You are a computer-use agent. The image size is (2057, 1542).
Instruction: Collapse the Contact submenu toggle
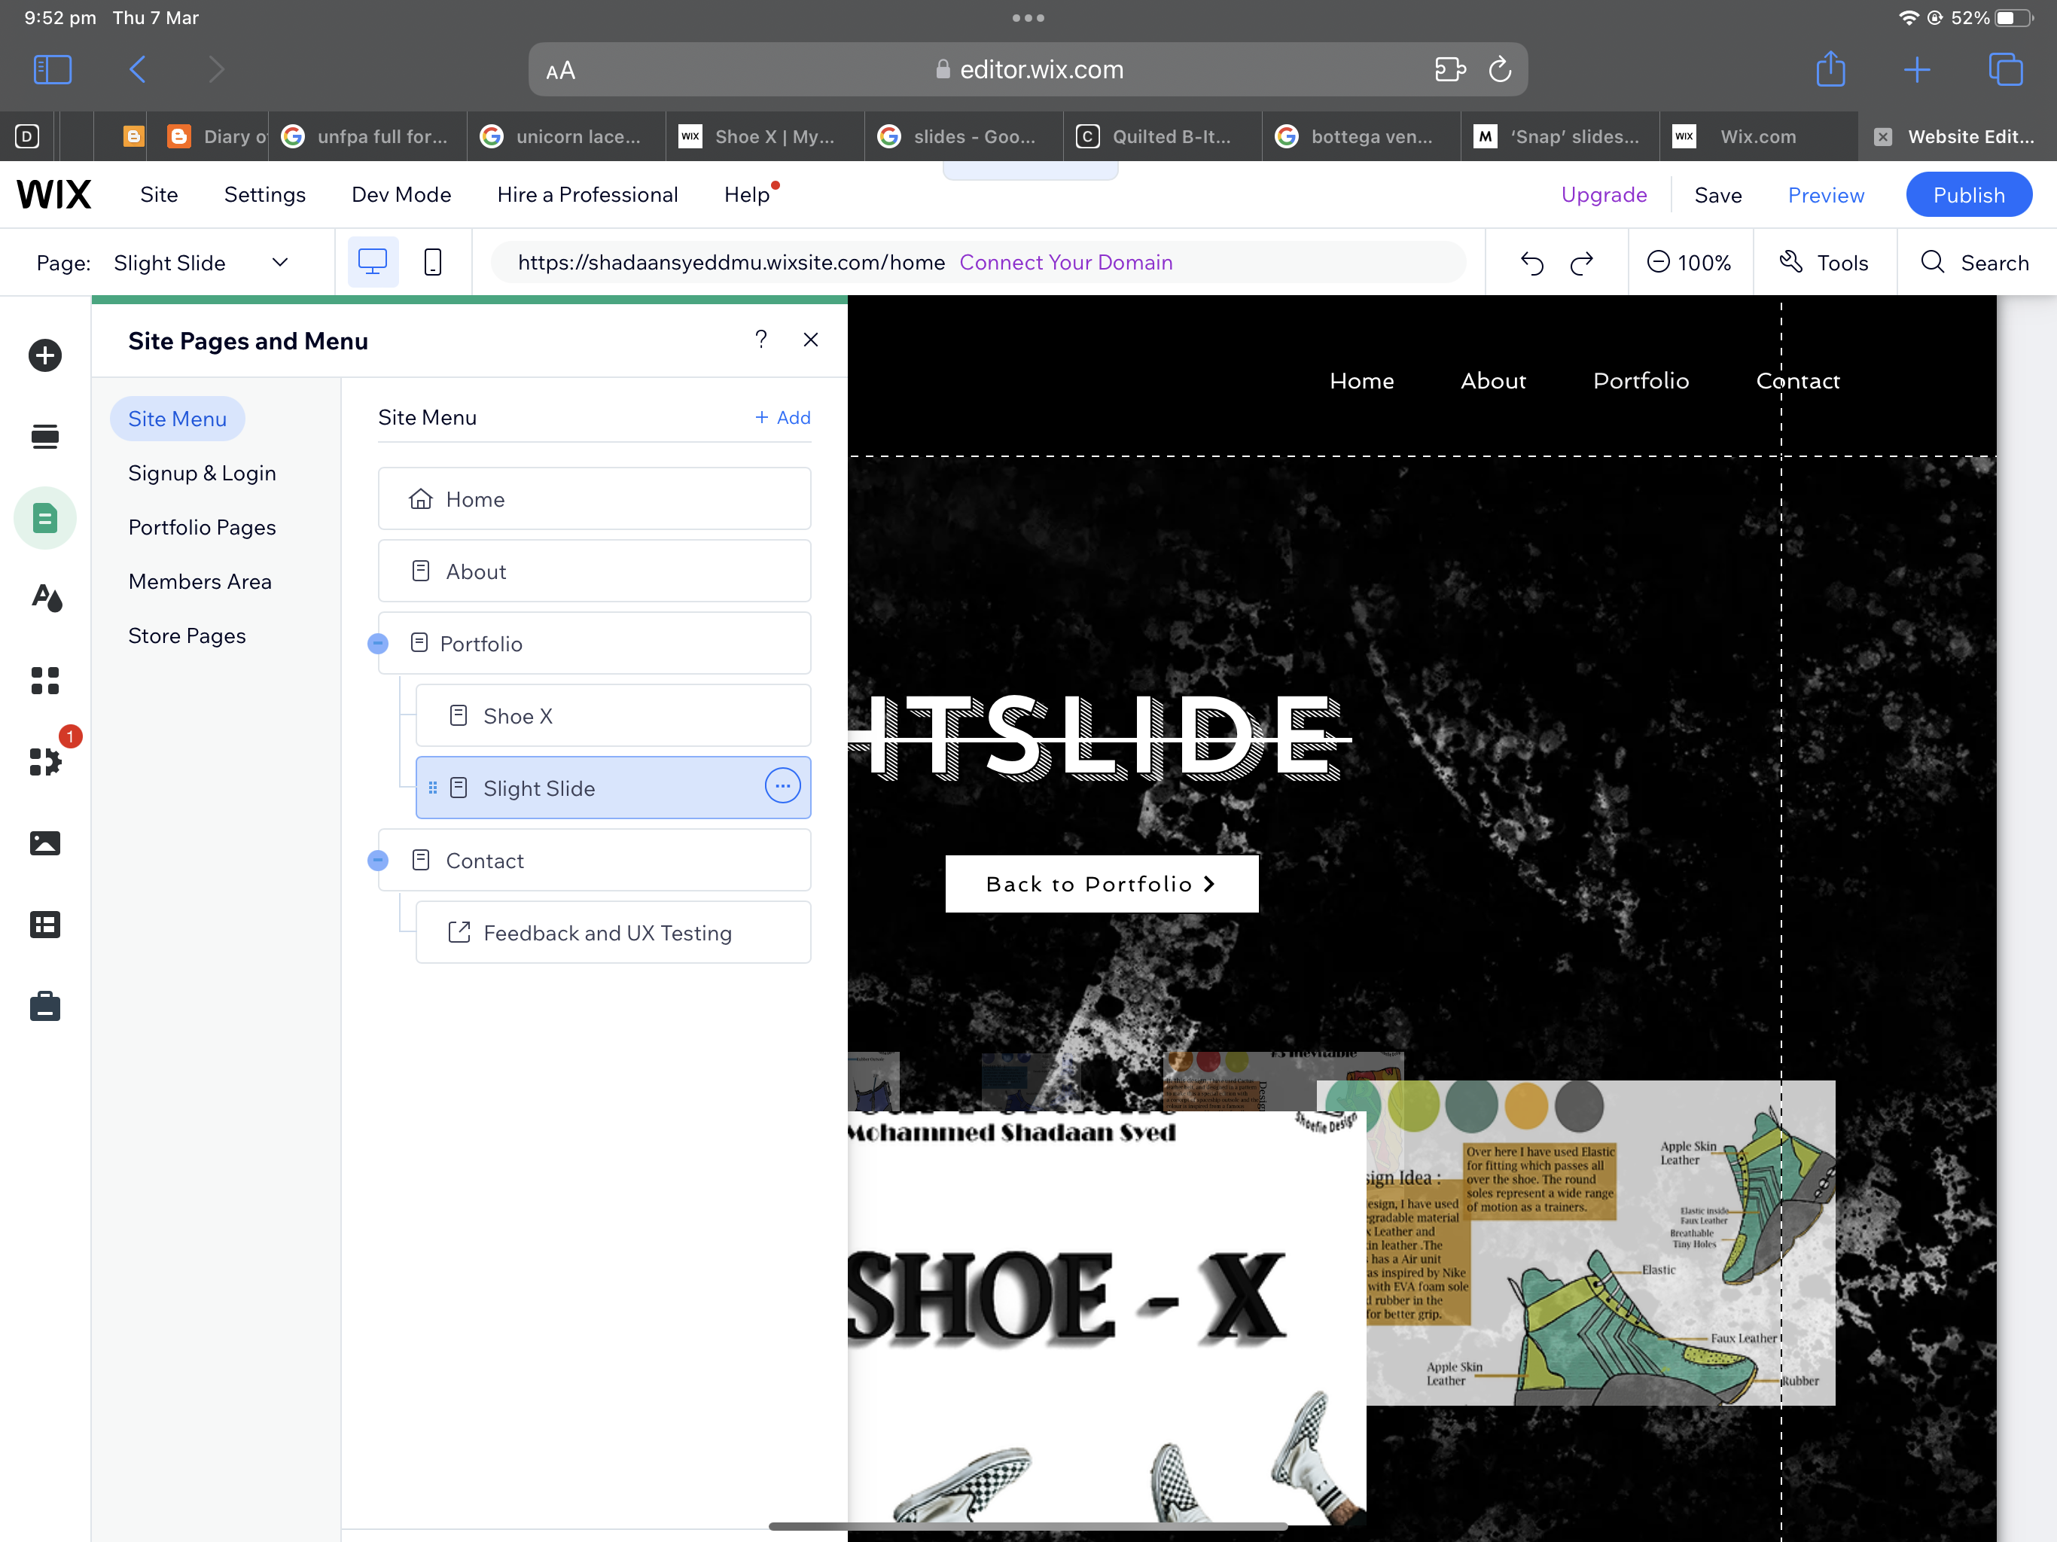377,861
